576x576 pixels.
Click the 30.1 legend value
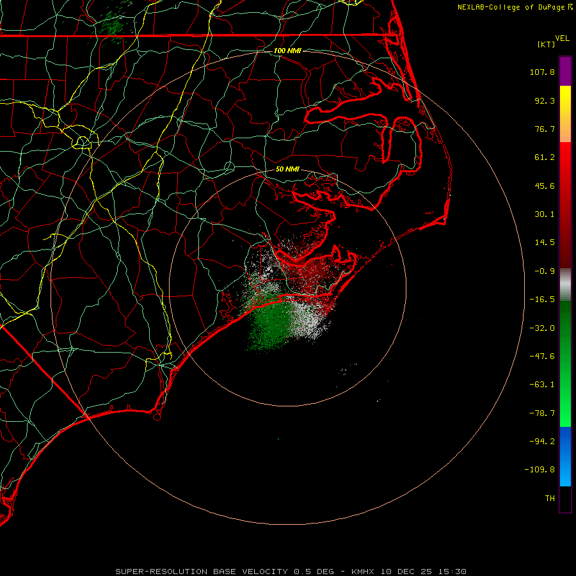[545, 214]
